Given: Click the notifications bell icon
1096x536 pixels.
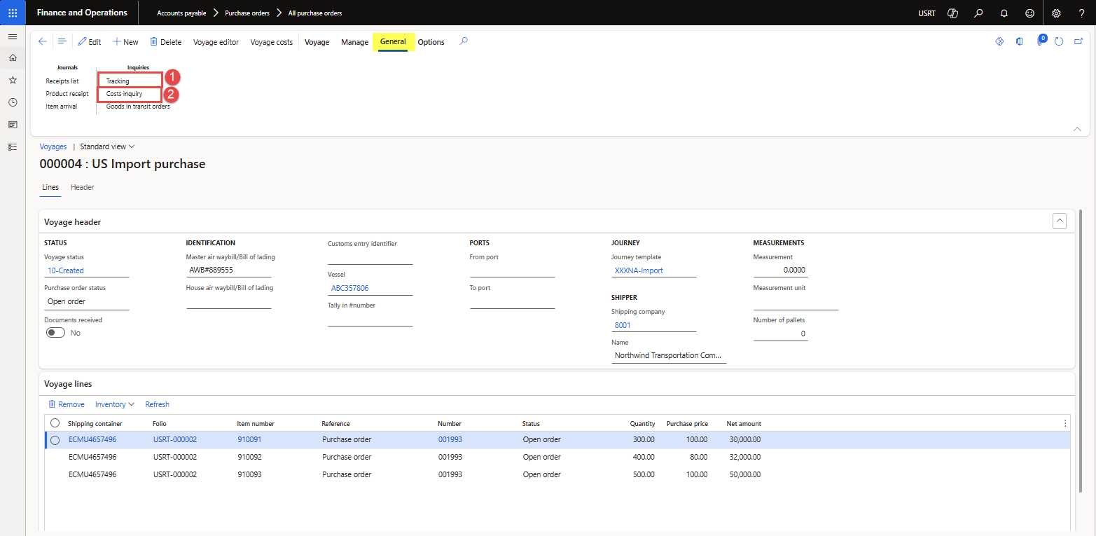Looking at the screenshot, I should point(1004,13).
